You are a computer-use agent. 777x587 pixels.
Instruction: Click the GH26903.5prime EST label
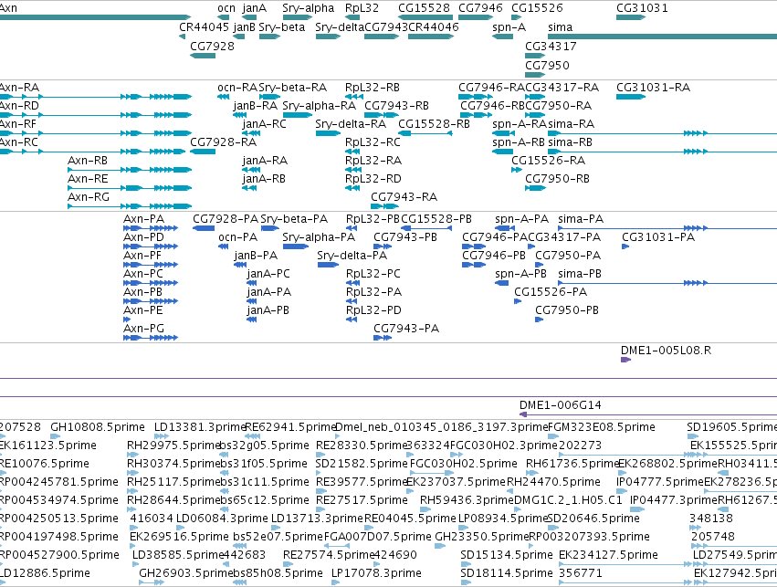pos(186,573)
